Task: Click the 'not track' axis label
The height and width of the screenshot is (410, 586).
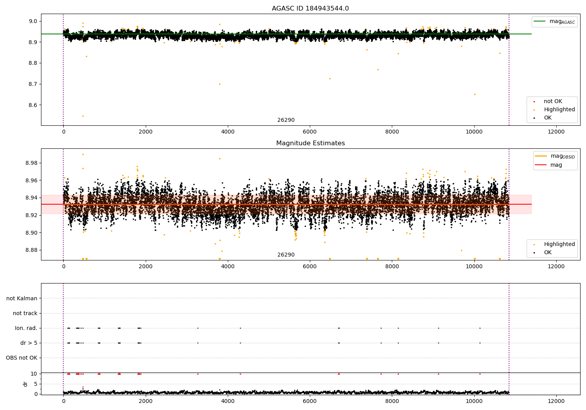Action: [25, 313]
